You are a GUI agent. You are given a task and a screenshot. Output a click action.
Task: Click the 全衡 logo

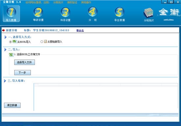click(169, 14)
